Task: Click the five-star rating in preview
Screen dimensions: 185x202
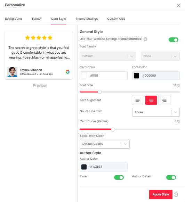Action: click(x=39, y=38)
